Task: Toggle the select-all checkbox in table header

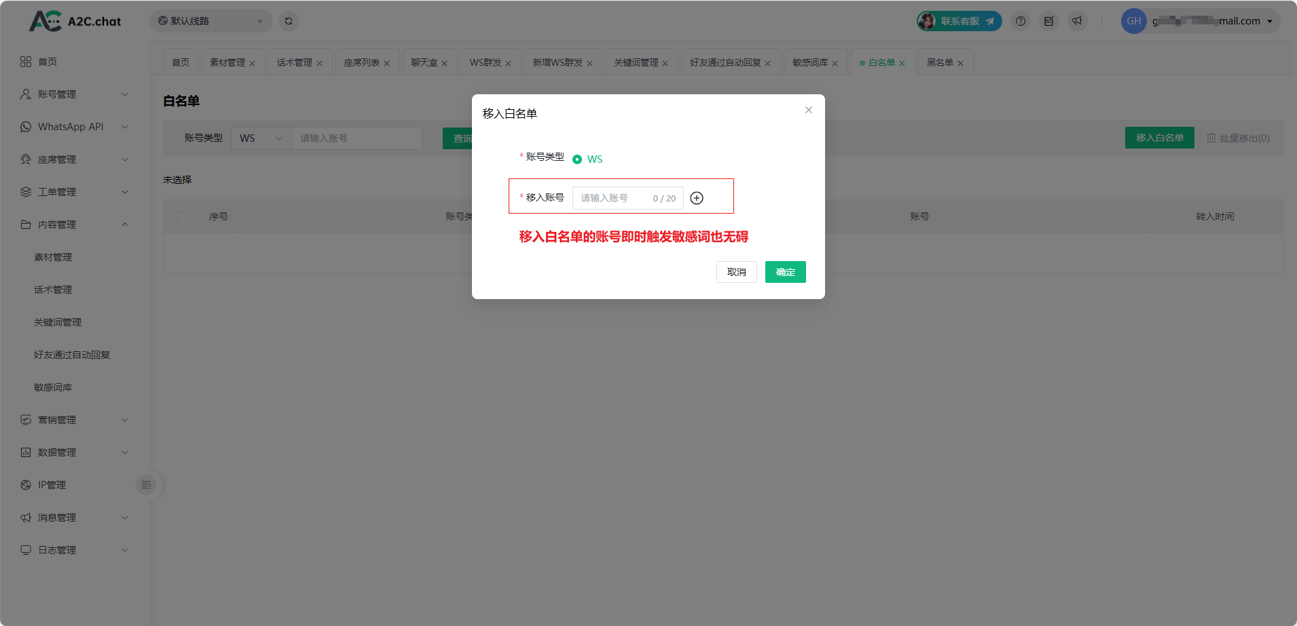Action: [x=181, y=216]
